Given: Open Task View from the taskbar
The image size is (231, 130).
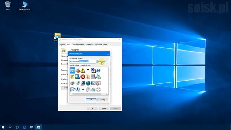Looking at the screenshot, I should [17, 127].
